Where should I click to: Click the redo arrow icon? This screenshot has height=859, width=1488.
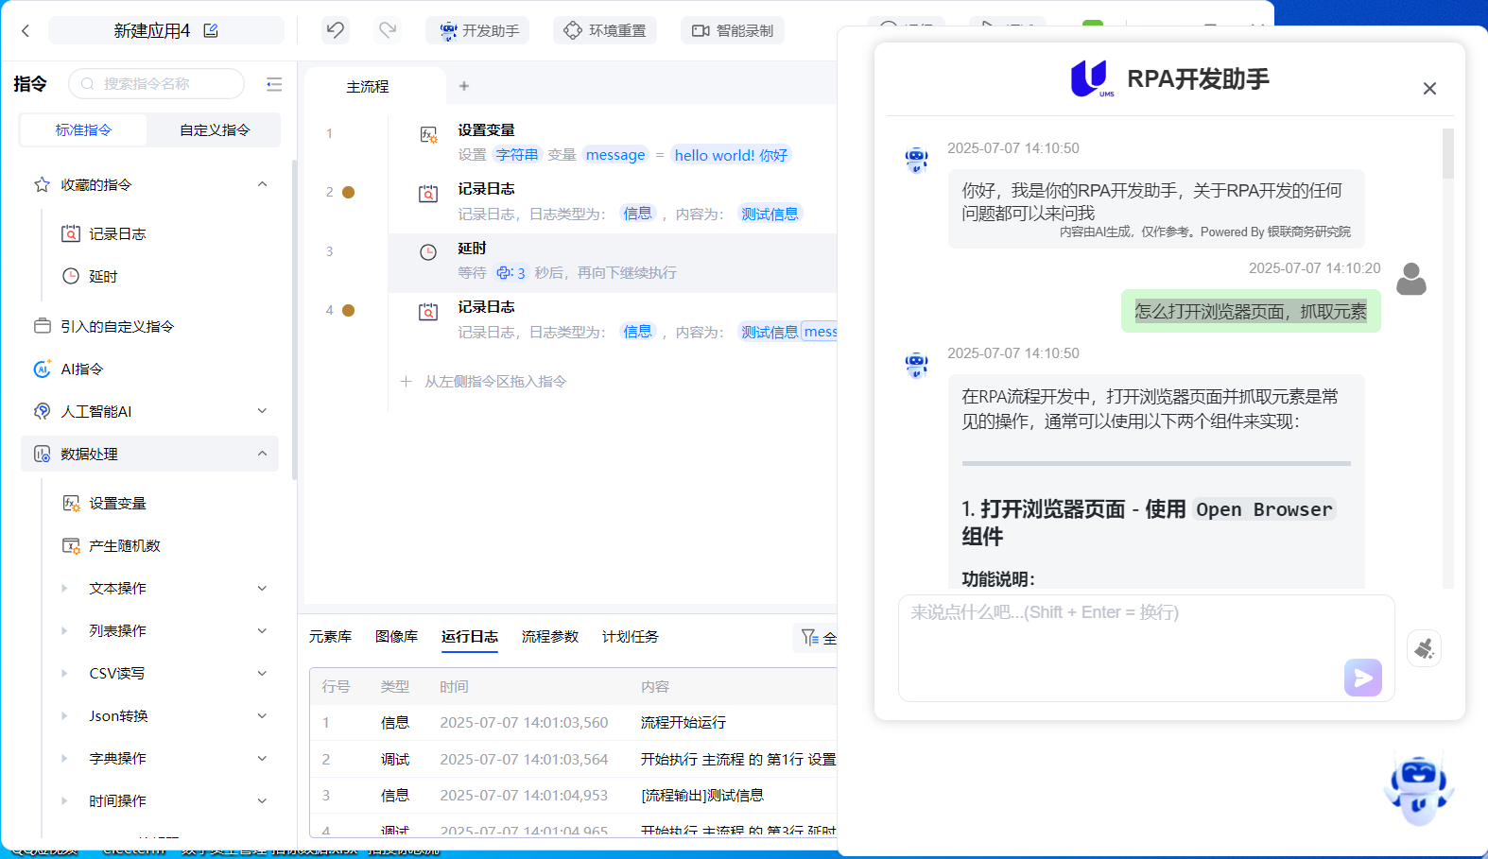388,30
